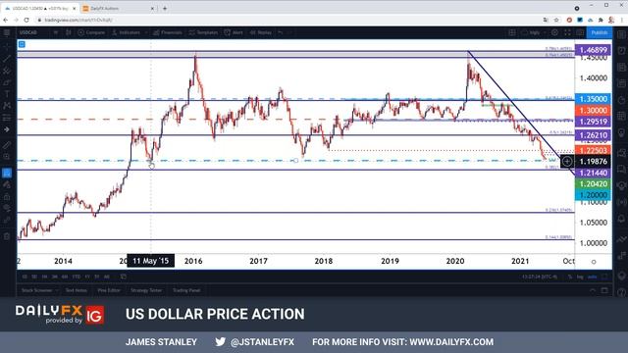This screenshot has width=628, height=353.
Task: Create an Alert from toolbar
Action: (x=234, y=32)
